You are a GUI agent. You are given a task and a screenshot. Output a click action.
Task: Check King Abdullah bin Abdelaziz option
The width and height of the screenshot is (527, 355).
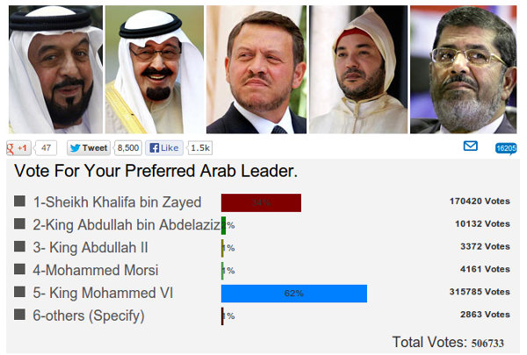point(19,224)
